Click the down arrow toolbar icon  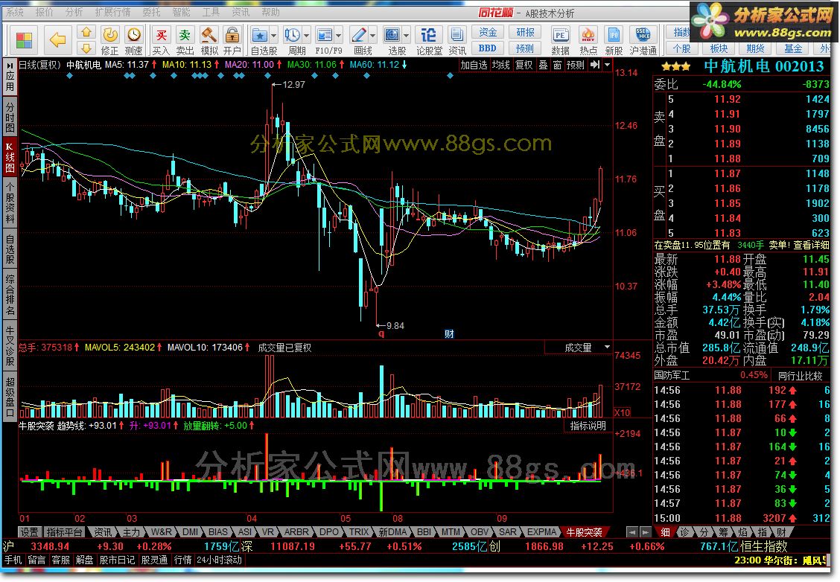[x=86, y=48]
